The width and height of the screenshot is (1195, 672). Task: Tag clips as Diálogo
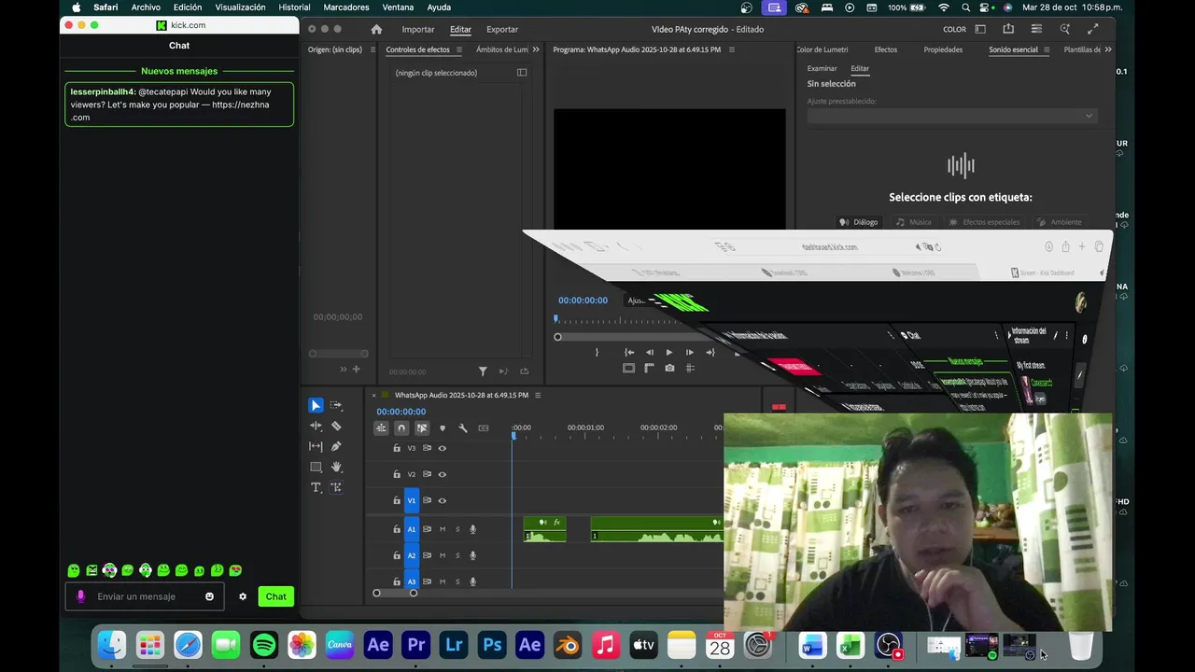(859, 222)
